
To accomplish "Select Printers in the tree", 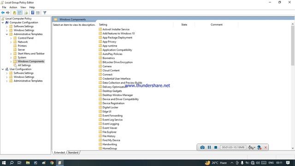I will [22, 46].
